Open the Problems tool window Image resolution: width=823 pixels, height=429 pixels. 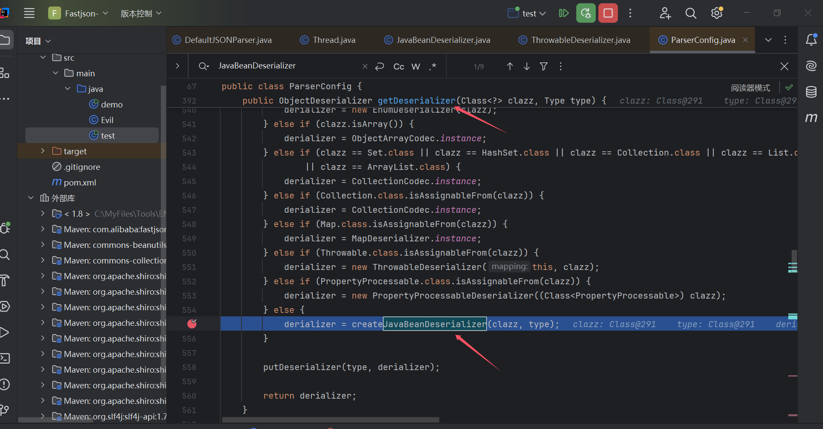tap(5, 384)
